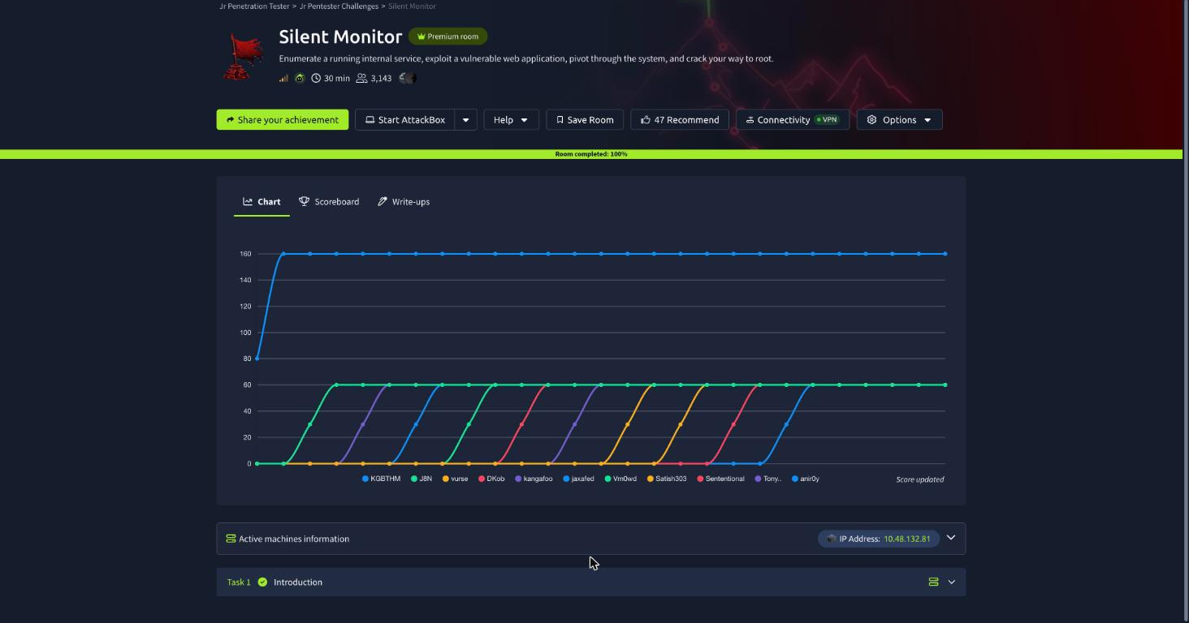Click the room creator avatar
1189x623 pixels.
pos(408,78)
